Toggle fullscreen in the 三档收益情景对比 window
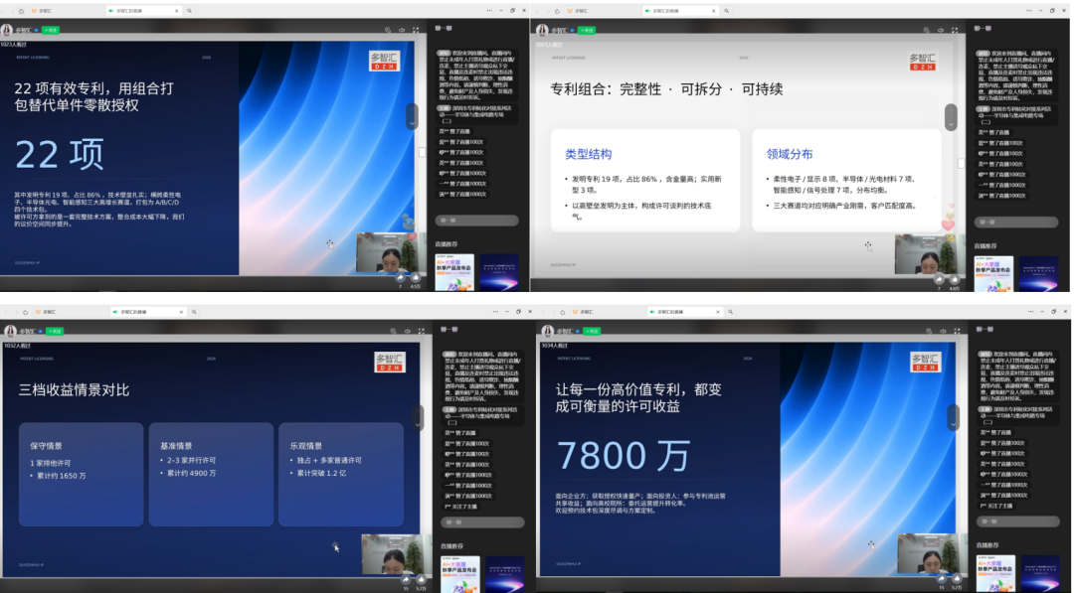 422,331
